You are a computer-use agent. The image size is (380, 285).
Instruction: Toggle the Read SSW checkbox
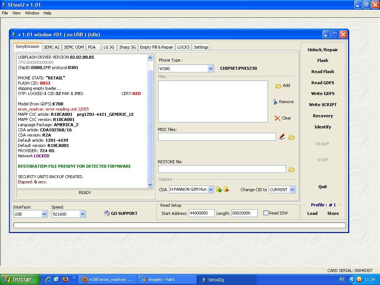coord(266,213)
